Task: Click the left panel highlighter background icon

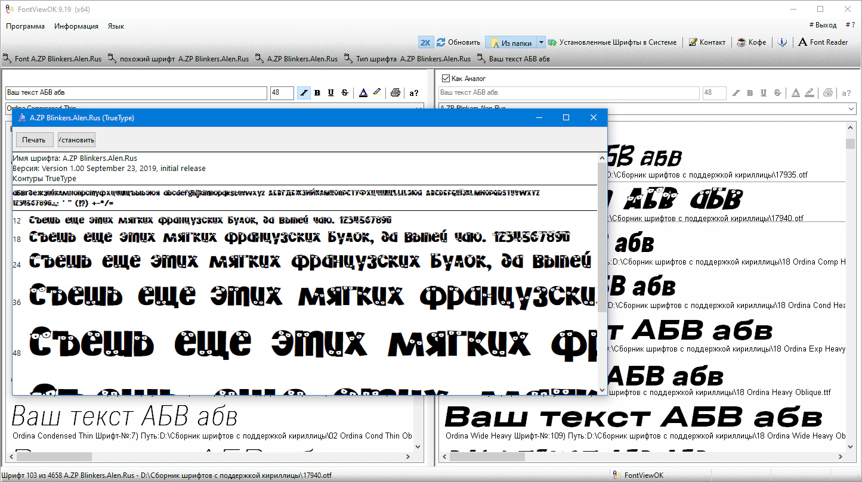Action: click(x=377, y=93)
